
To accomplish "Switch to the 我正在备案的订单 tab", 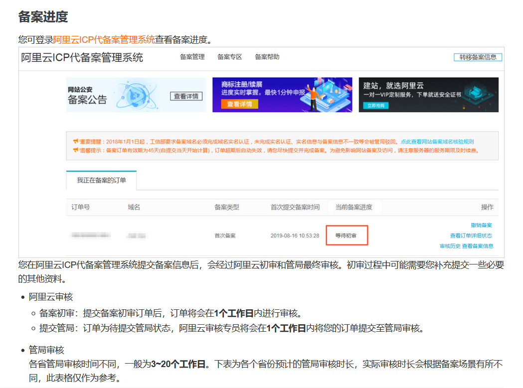I will [101, 180].
